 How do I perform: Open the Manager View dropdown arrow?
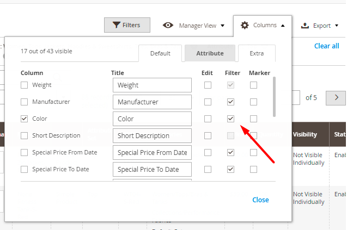pyautogui.click(x=223, y=26)
